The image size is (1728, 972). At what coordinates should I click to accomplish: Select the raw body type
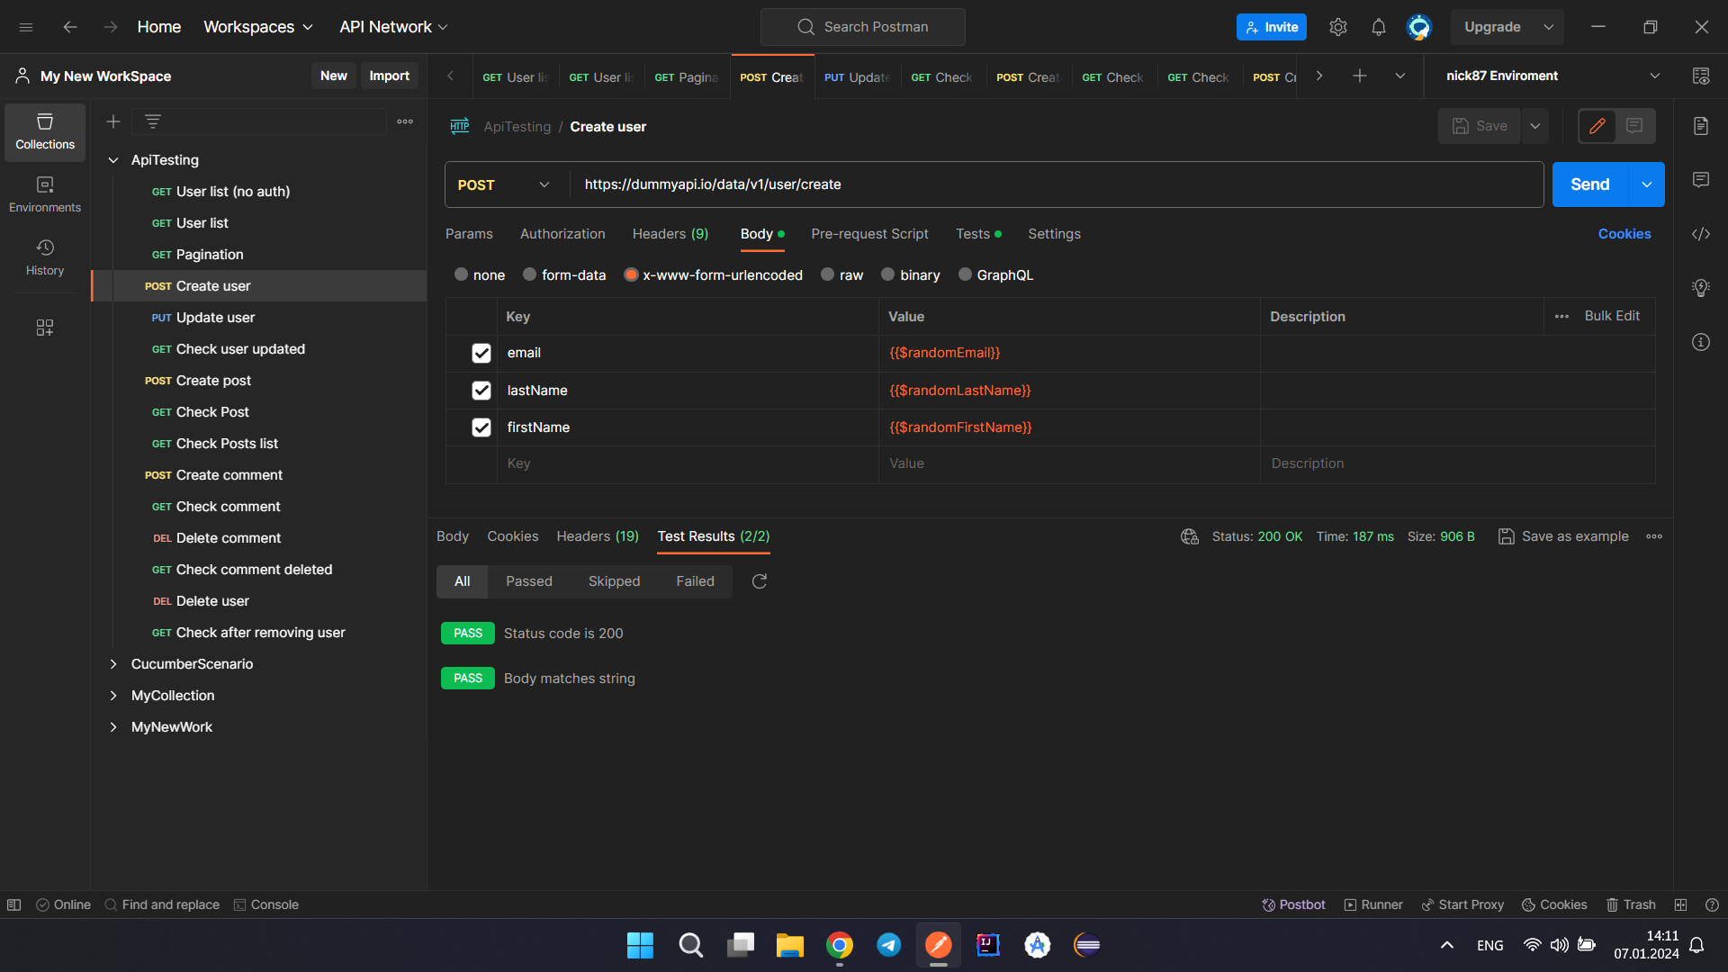click(828, 274)
